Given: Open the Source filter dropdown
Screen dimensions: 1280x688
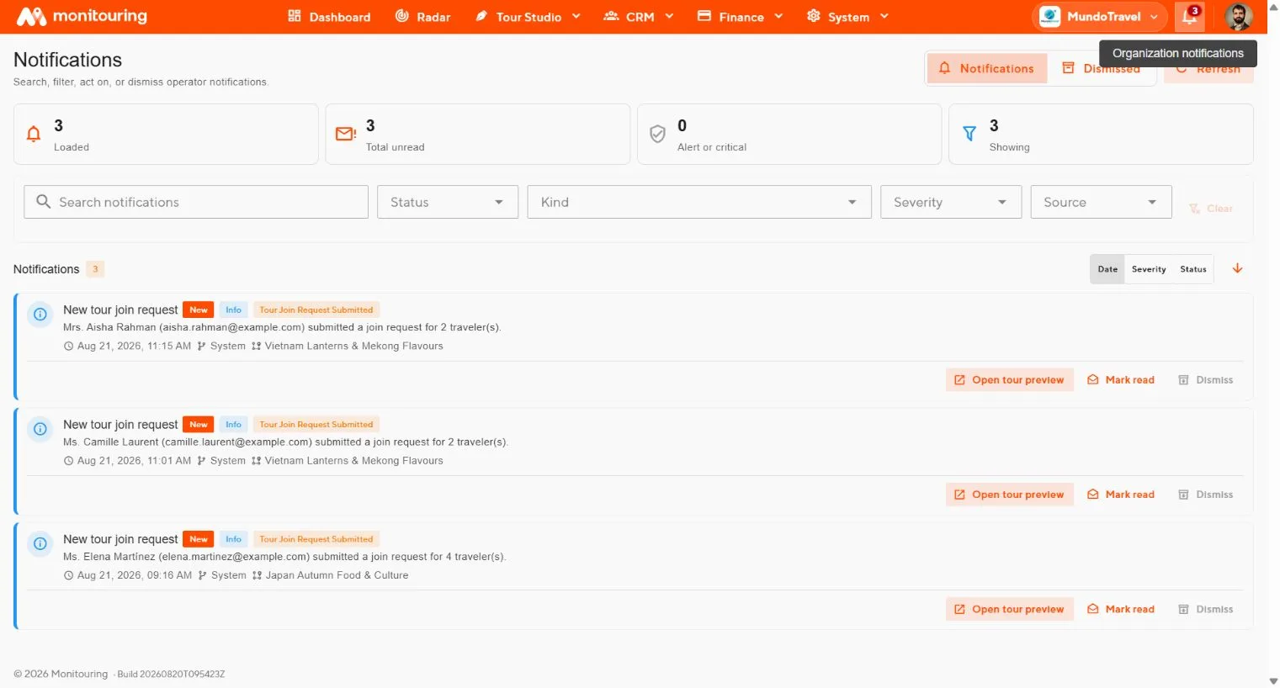Looking at the screenshot, I should [x=1101, y=202].
